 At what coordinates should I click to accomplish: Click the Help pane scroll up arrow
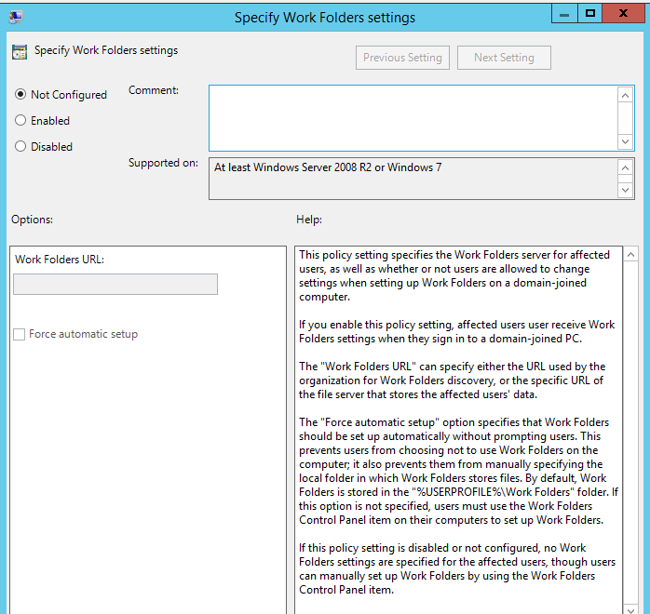(x=630, y=255)
